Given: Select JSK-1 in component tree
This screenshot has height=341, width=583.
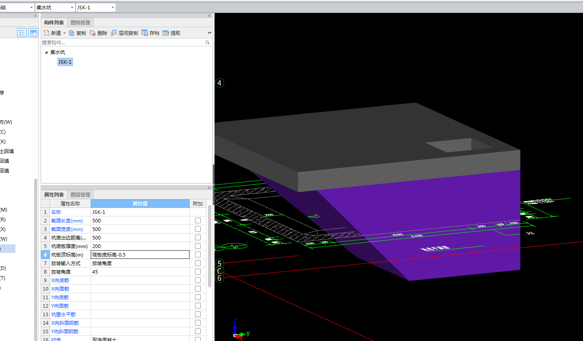Looking at the screenshot, I should click(x=65, y=62).
